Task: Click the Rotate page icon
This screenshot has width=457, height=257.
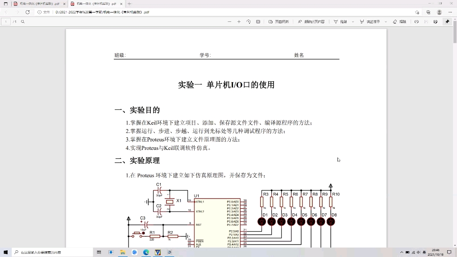Action: click(248, 21)
